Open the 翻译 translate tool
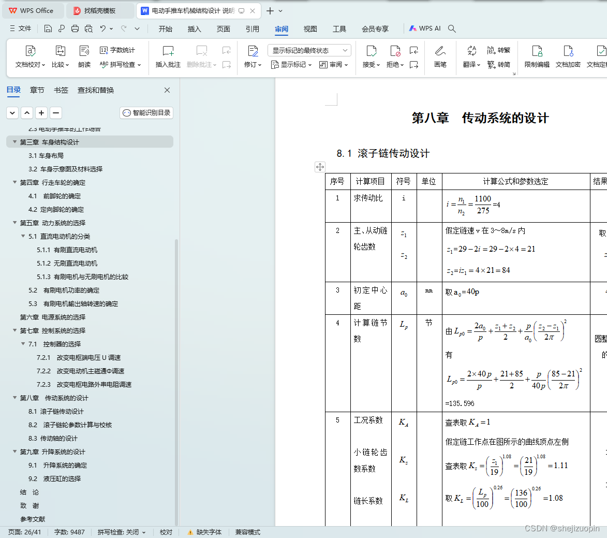 [471, 56]
